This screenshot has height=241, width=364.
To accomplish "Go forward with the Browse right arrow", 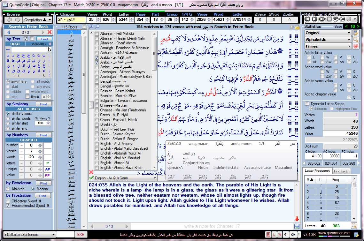I will (18, 20).
